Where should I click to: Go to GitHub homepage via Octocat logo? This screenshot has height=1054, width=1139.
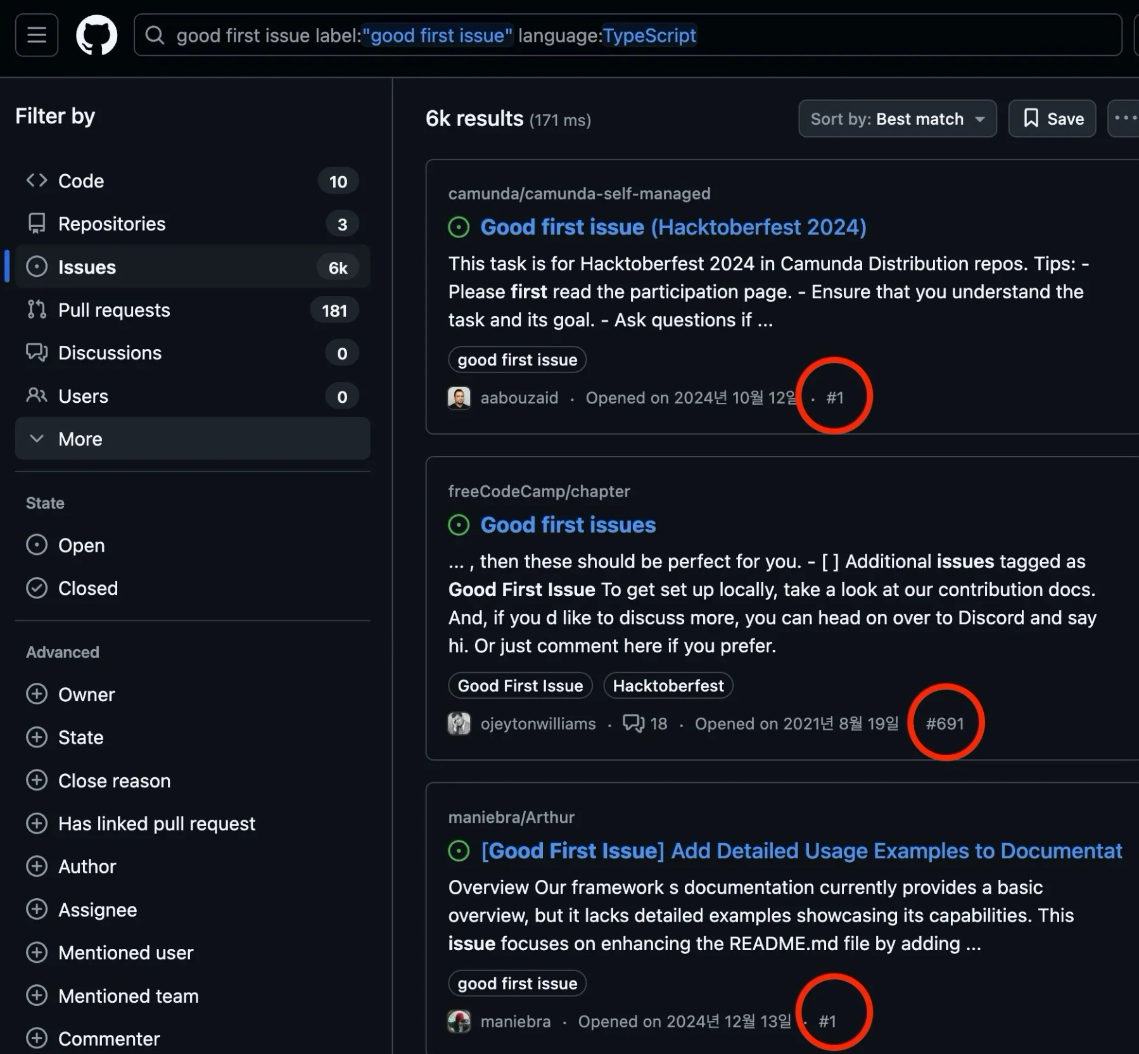click(x=96, y=35)
